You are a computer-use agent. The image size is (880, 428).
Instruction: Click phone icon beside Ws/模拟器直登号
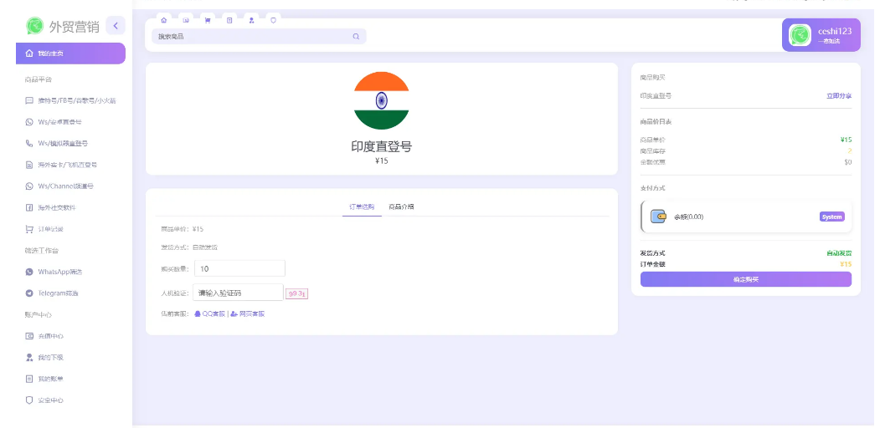coord(29,144)
